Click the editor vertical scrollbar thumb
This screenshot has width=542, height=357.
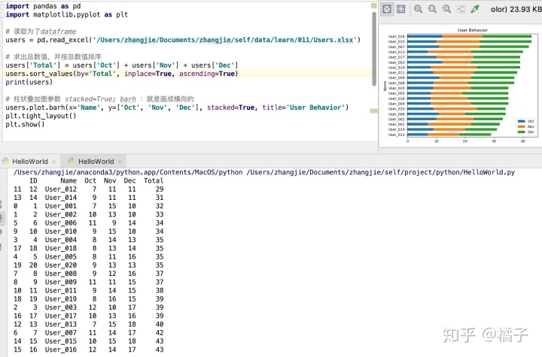[x=374, y=48]
